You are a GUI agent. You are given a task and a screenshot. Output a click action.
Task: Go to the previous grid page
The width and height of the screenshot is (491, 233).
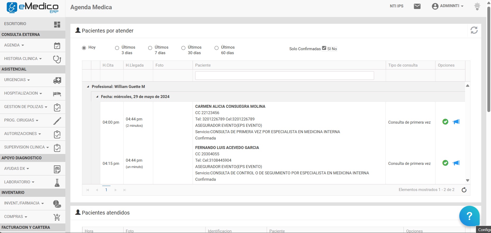pos(97,190)
